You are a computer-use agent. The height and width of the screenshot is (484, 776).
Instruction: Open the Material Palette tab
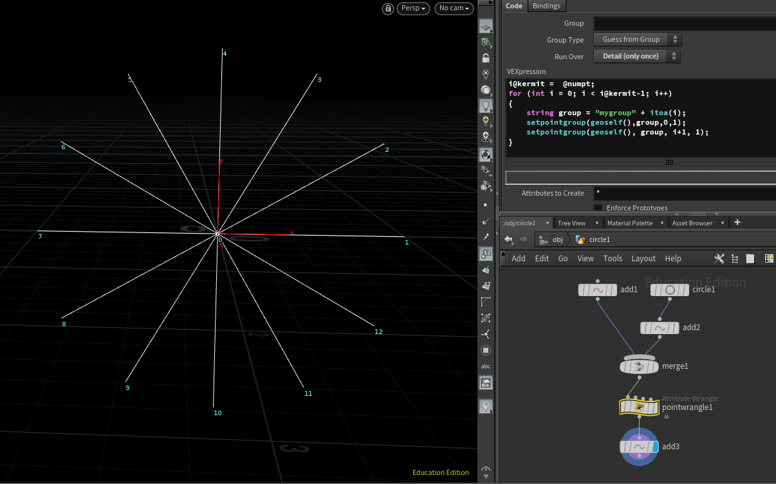tap(629, 223)
